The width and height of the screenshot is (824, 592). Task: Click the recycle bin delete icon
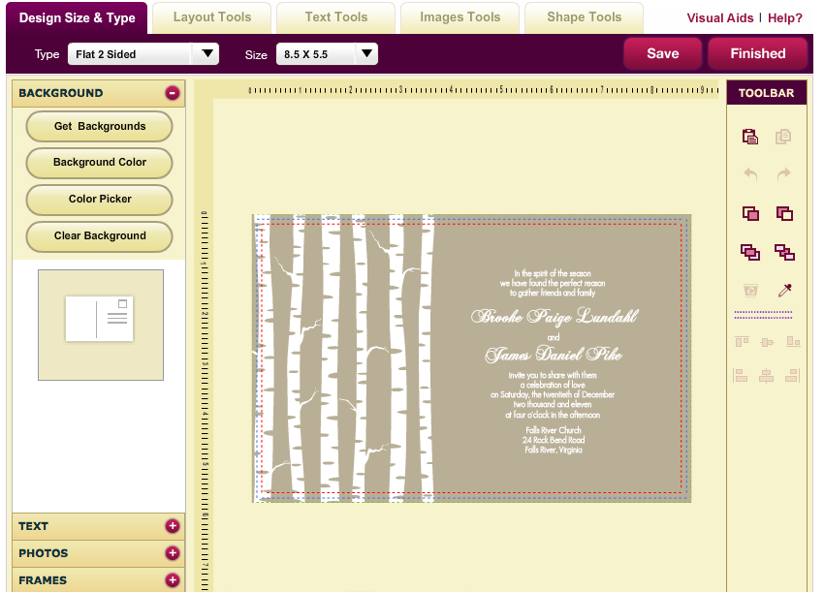click(749, 291)
